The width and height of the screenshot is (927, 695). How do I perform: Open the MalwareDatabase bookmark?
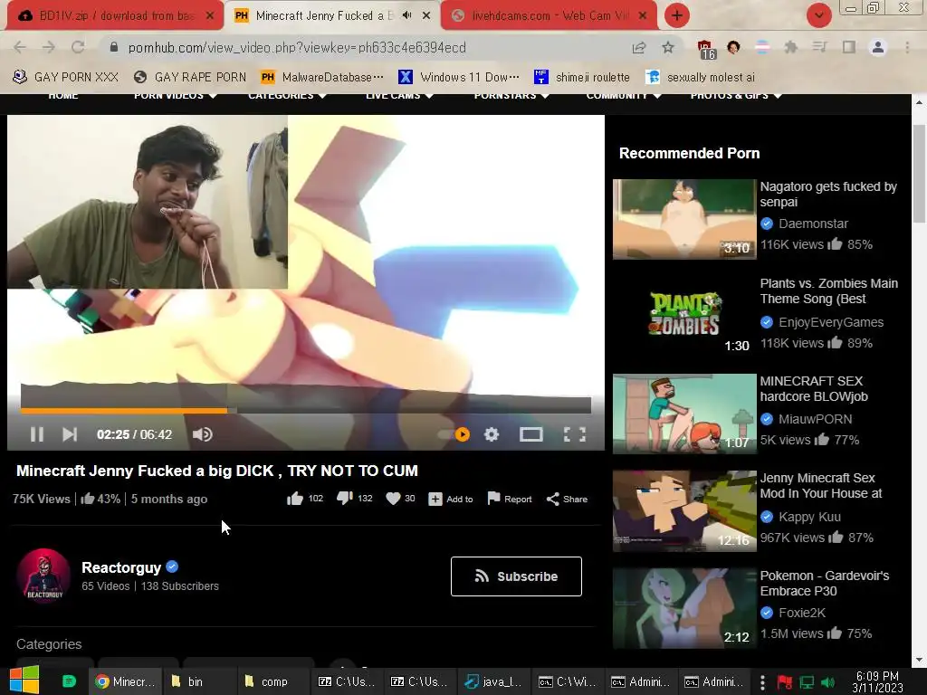point(322,77)
